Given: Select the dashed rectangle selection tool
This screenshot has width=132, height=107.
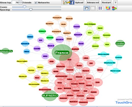Looking at the screenshot, I should tap(93, 8).
